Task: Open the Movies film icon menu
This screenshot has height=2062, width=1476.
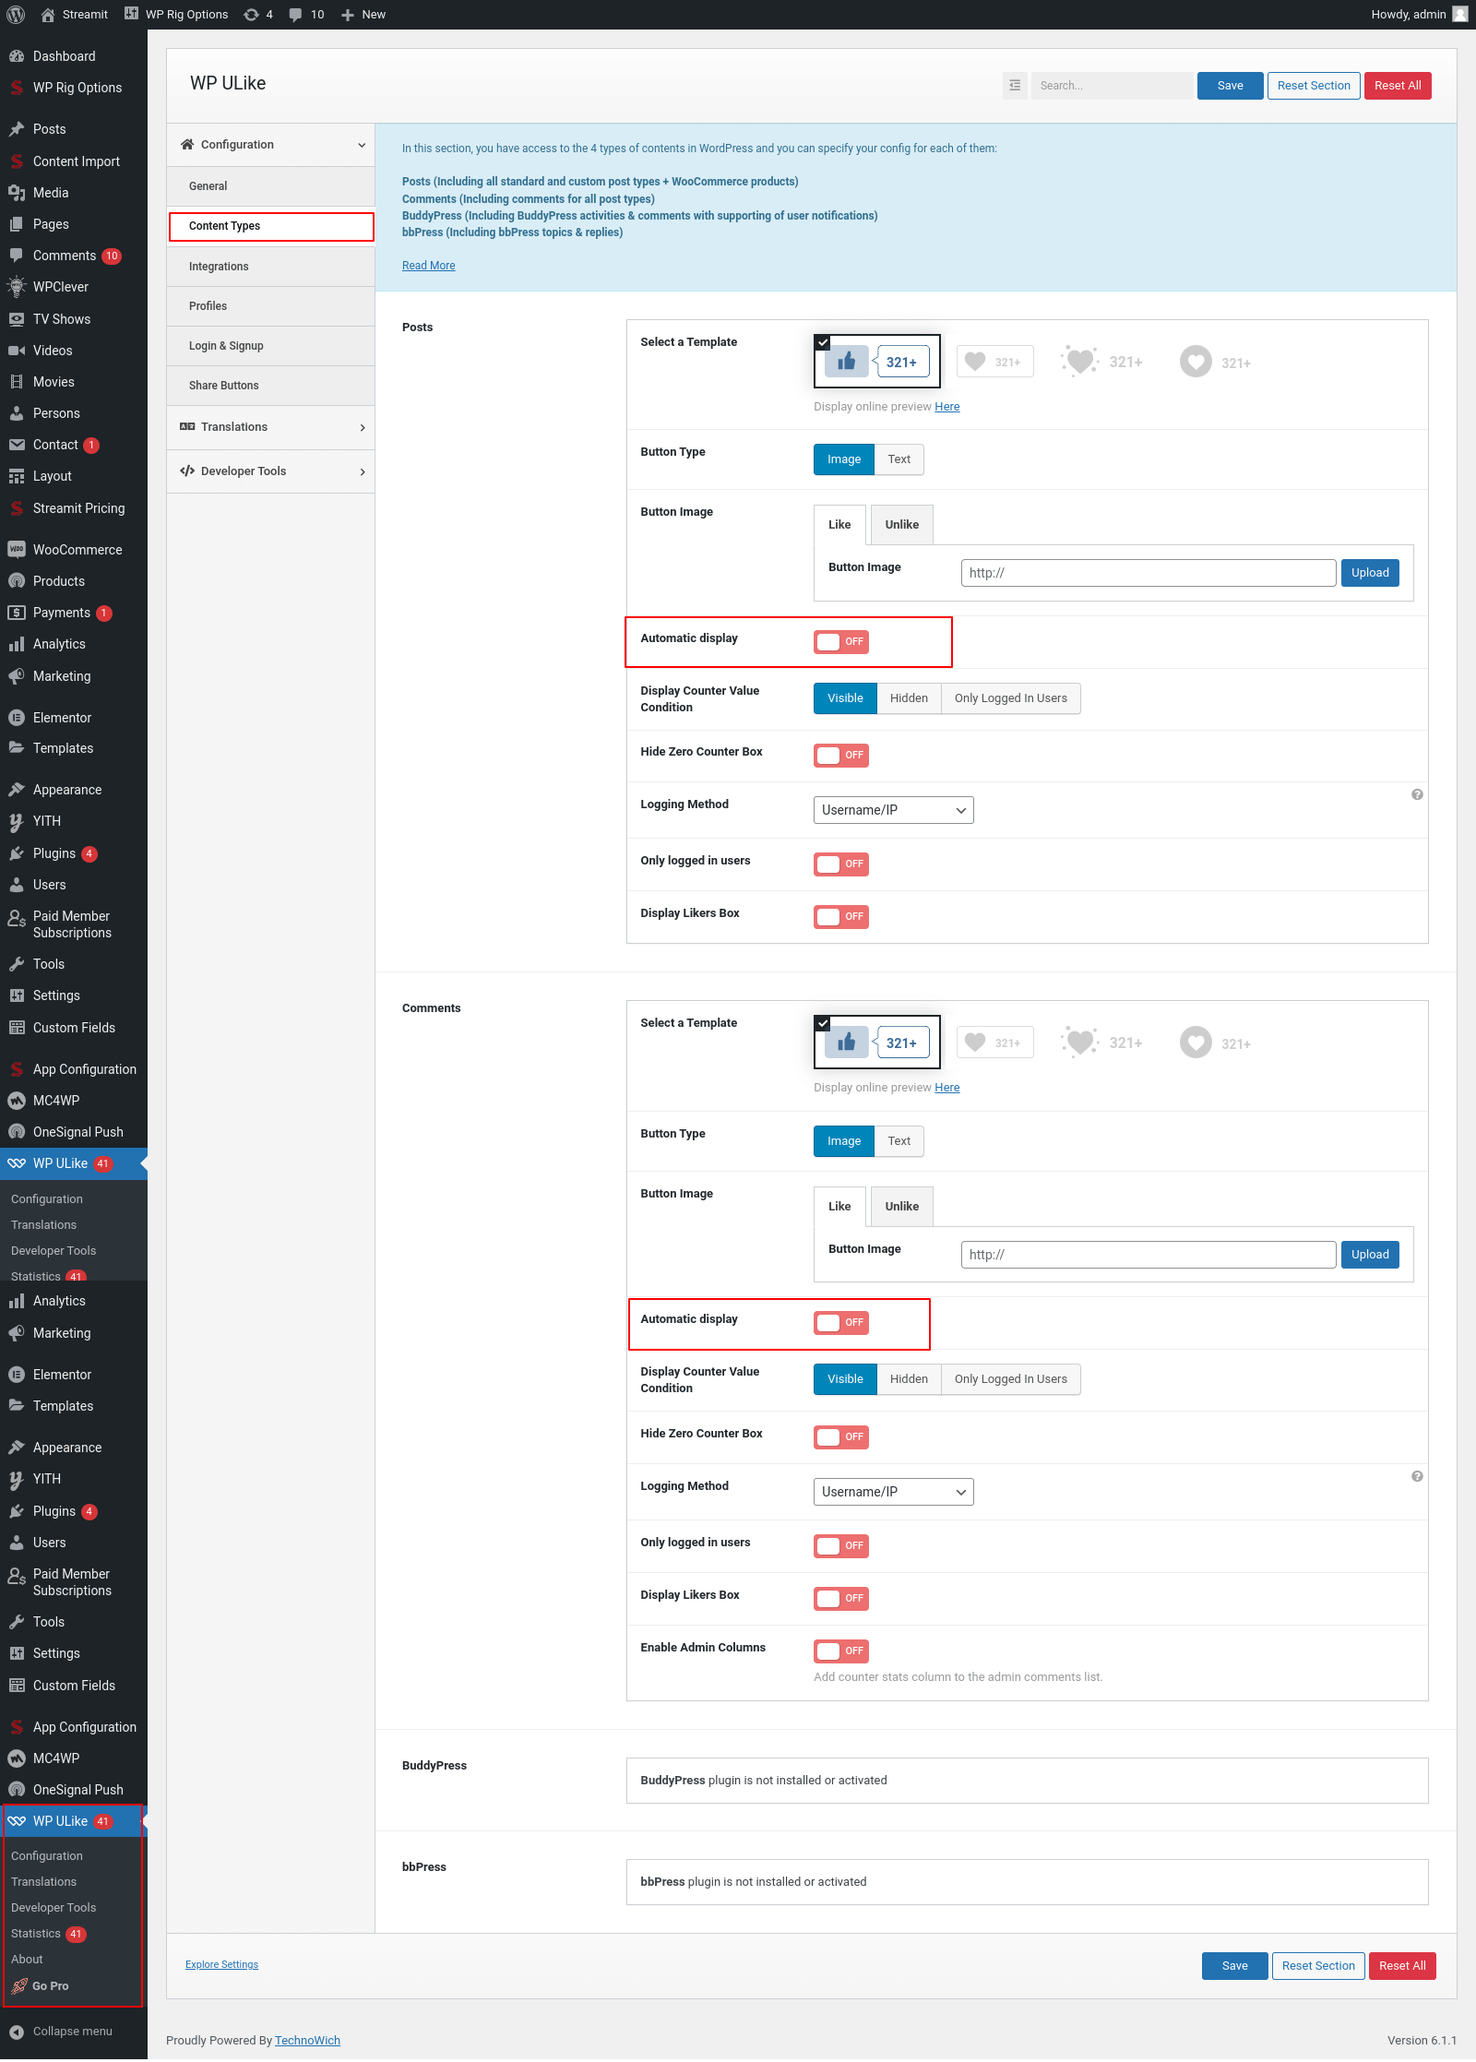Action: click(17, 382)
